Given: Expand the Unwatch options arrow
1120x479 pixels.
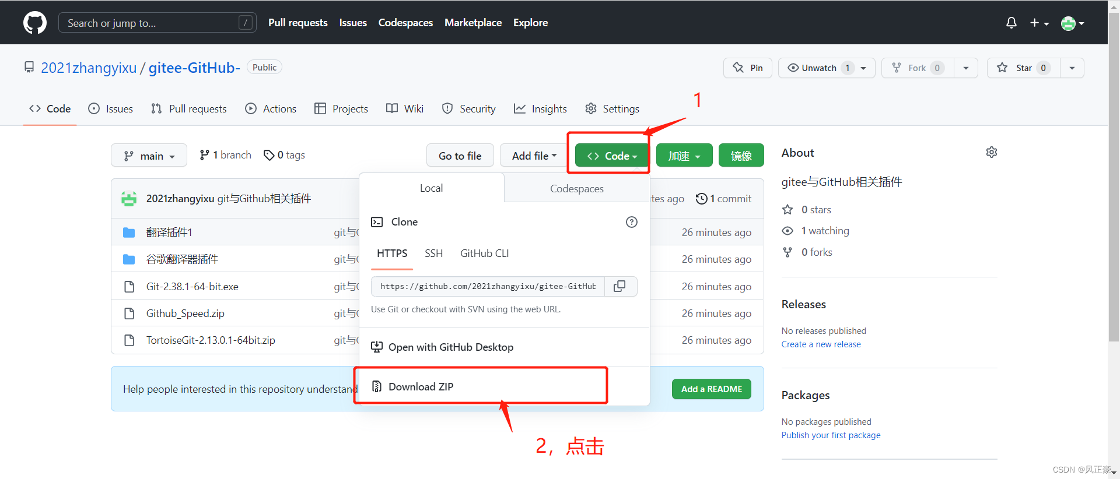Looking at the screenshot, I should tap(864, 68).
